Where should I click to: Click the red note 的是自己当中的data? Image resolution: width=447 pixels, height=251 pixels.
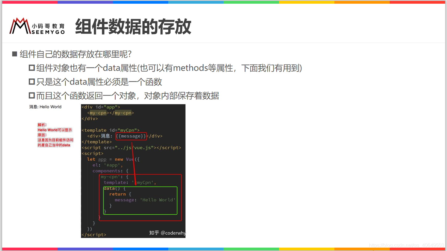(x=54, y=145)
